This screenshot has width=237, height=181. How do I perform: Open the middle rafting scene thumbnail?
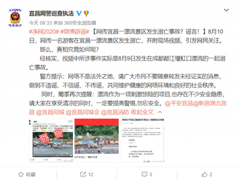pyautogui.click(x=97, y=140)
